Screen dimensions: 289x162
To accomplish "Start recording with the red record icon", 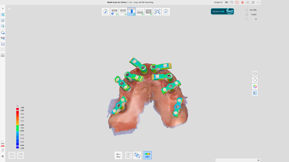I will point(242,2).
